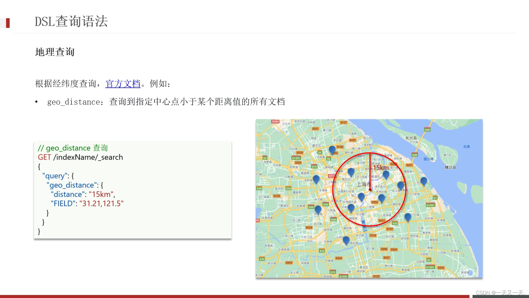This screenshot has height=298, width=529.
Task: Click the 地理查询 section heading
Action: (x=55, y=51)
